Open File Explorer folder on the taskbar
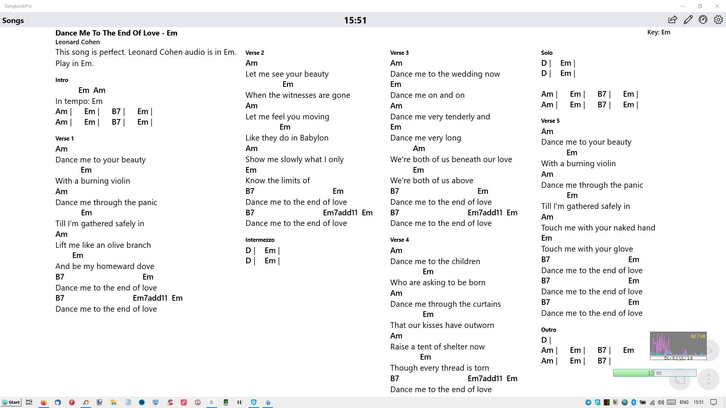This screenshot has height=408, width=726. [x=113, y=402]
